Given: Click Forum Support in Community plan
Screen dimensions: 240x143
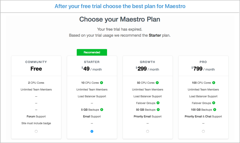Looking at the screenshot, I should (36, 117).
